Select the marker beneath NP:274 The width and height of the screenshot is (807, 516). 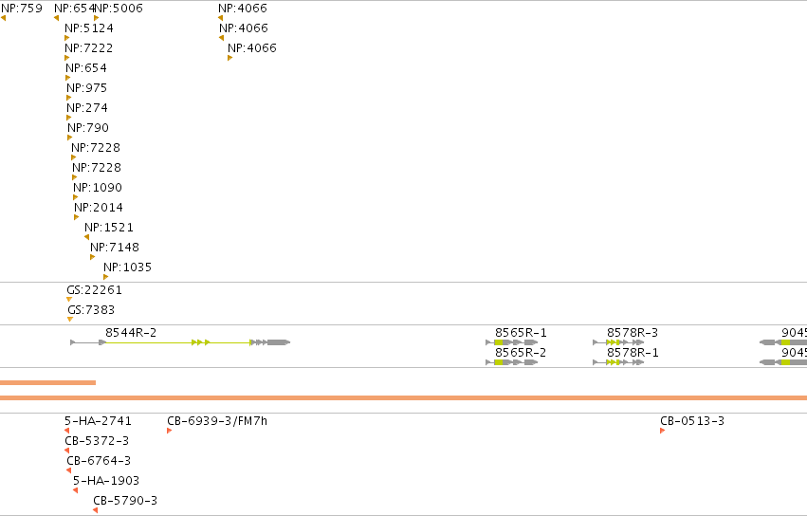tap(69, 118)
